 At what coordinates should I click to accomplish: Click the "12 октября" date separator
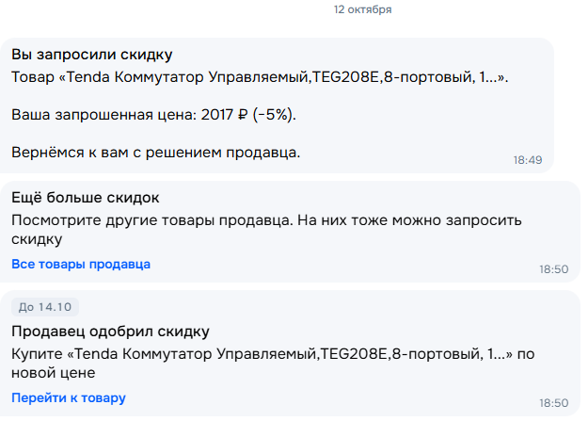363,9
